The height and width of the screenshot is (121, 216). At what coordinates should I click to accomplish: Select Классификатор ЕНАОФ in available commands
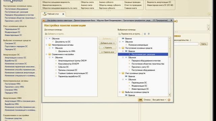pos(69,64)
